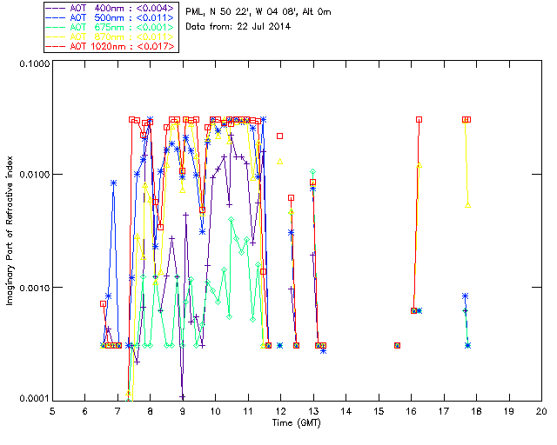
Task: Click the 0.0010 y-axis tick label
Action: click(x=30, y=288)
